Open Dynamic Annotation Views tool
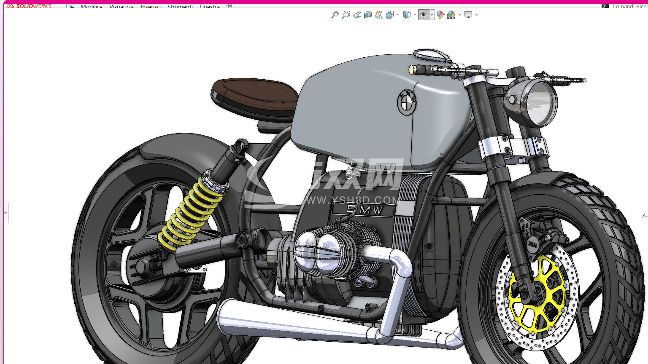The height and width of the screenshot is (364, 648). (x=379, y=15)
